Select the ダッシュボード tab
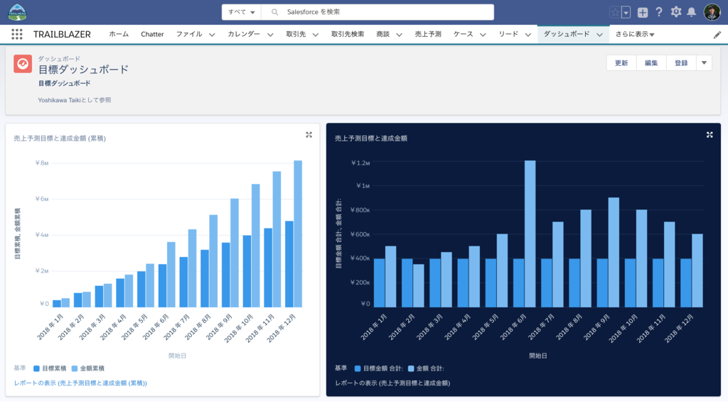The image size is (728, 401). (x=567, y=34)
